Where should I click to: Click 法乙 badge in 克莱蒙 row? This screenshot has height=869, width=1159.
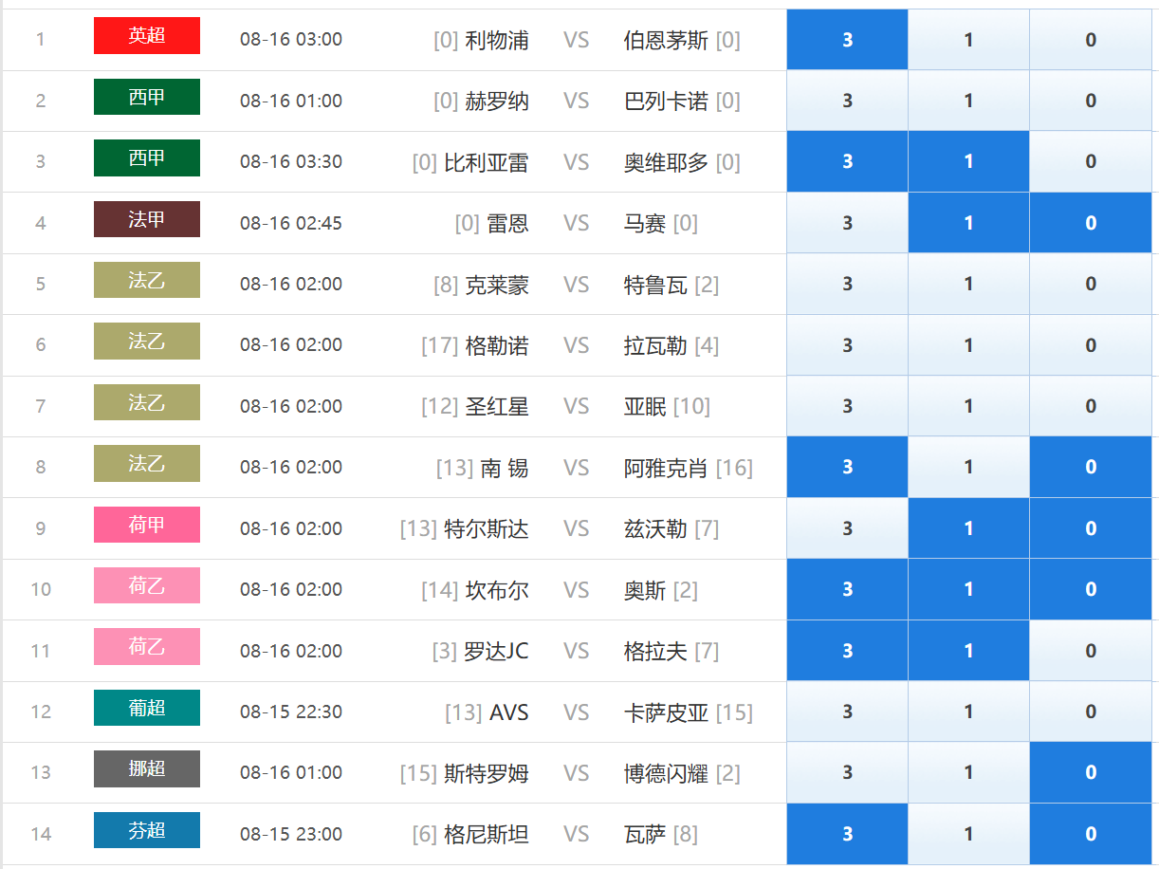click(147, 280)
